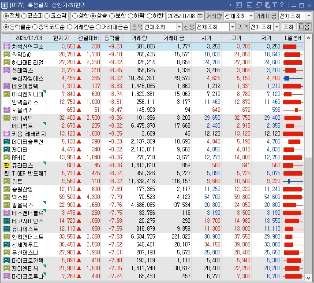The width and height of the screenshot is (314, 283).
Task: Click stock name 녹십자엠에스
Action: (x=28, y=78)
